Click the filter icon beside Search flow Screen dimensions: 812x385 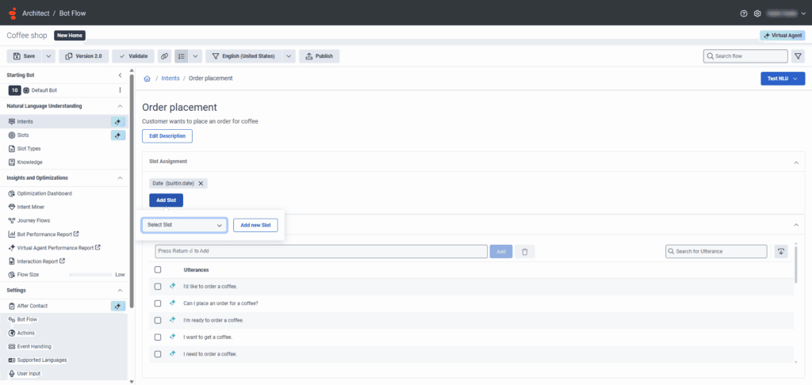pos(798,56)
